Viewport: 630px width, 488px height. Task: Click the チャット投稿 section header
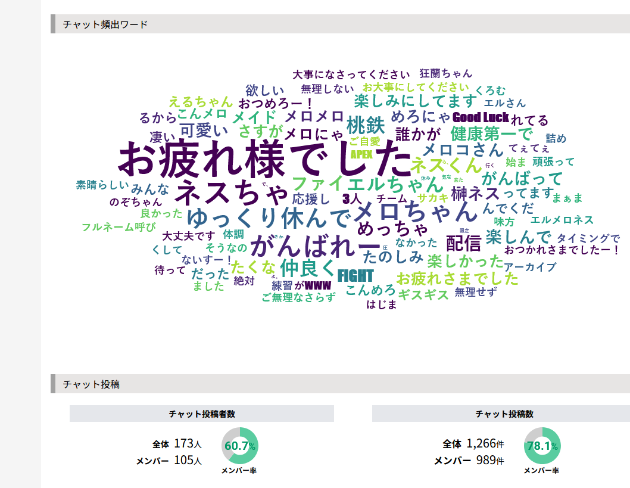(x=341, y=384)
